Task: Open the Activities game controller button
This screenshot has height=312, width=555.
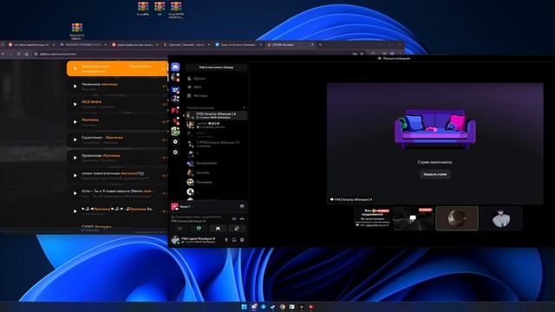Action: 218,229
